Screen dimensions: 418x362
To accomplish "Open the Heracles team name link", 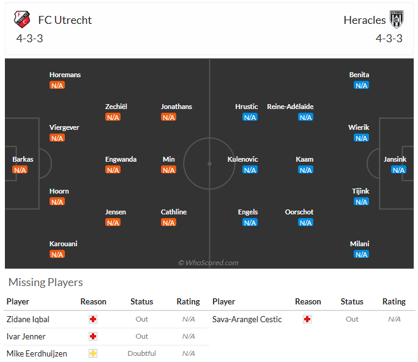I will 364,20.
